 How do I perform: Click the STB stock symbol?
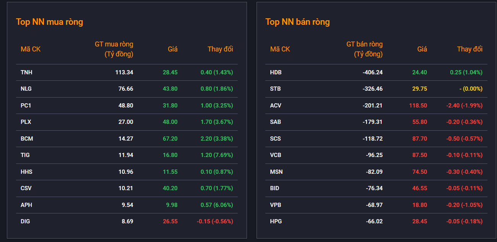[x=275, y=89]
